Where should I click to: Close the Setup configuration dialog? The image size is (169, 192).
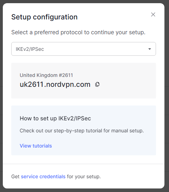(x=153, y=14)
